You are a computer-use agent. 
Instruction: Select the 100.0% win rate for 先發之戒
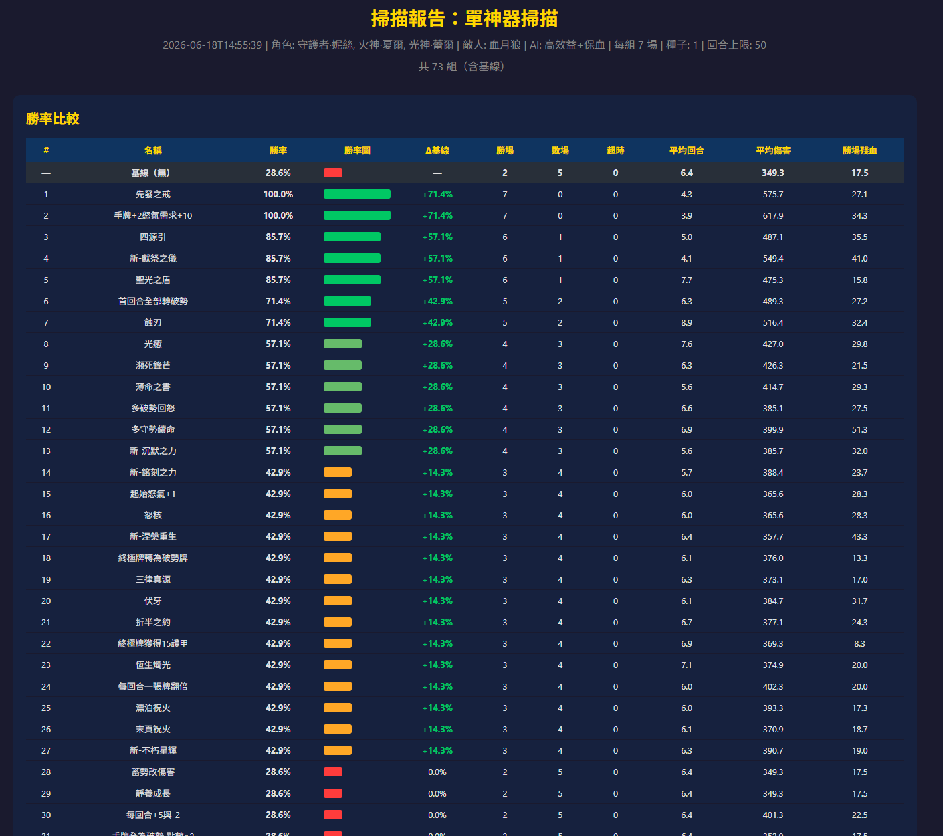coord(278,194)
